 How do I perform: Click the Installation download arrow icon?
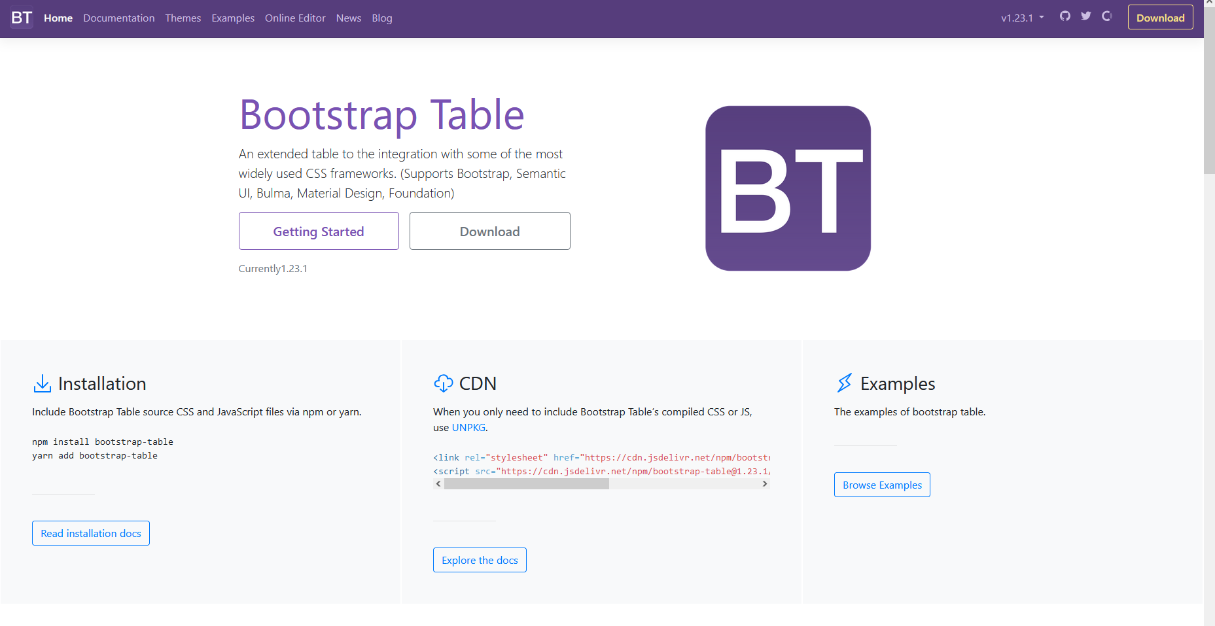(x=43, y=383)
